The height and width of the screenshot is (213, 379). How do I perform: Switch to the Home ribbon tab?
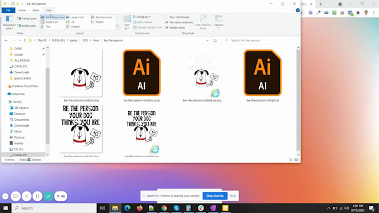(x=22, y=11)
